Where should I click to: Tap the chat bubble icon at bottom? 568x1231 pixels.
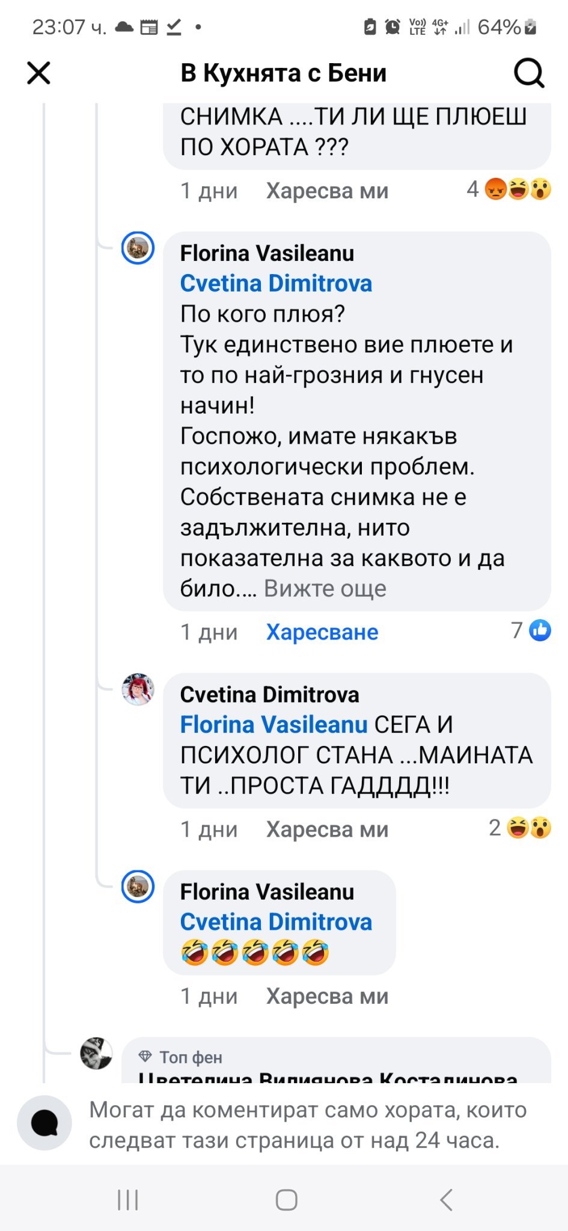click(x=44, y=1123)
